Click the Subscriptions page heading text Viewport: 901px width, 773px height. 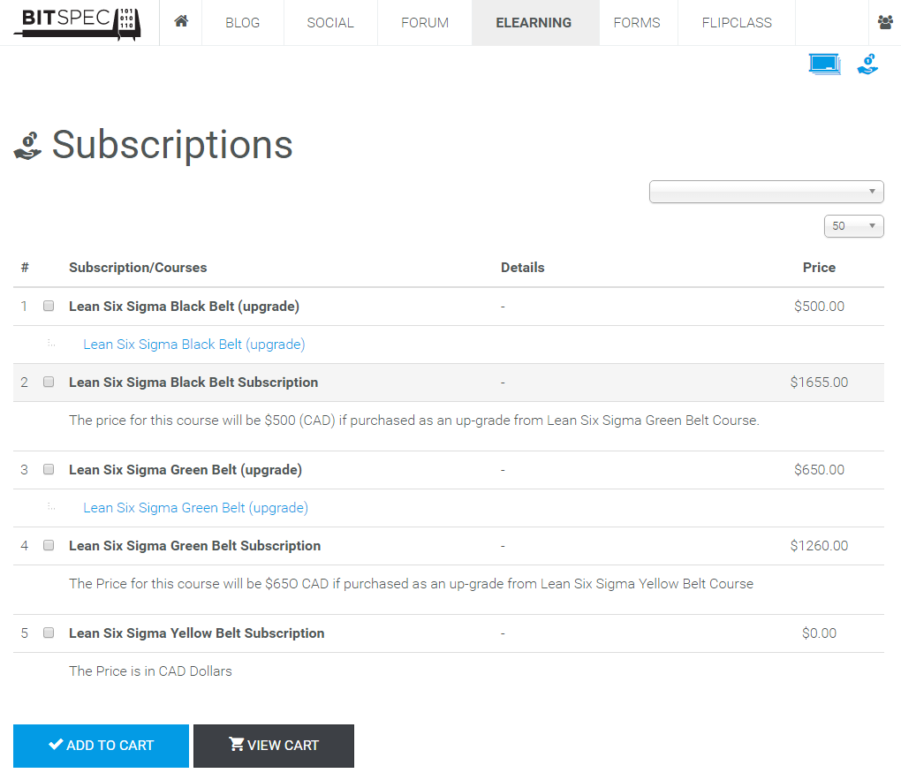coord(172,145)
